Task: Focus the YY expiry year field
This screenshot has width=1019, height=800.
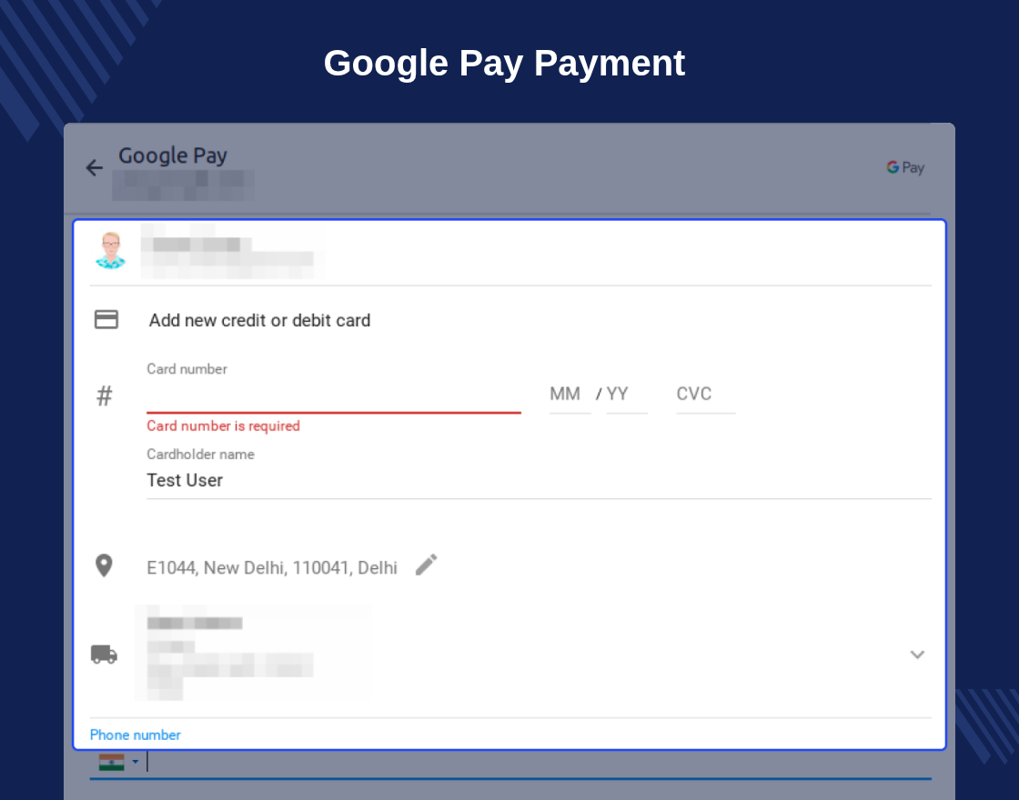Action: 627,395
